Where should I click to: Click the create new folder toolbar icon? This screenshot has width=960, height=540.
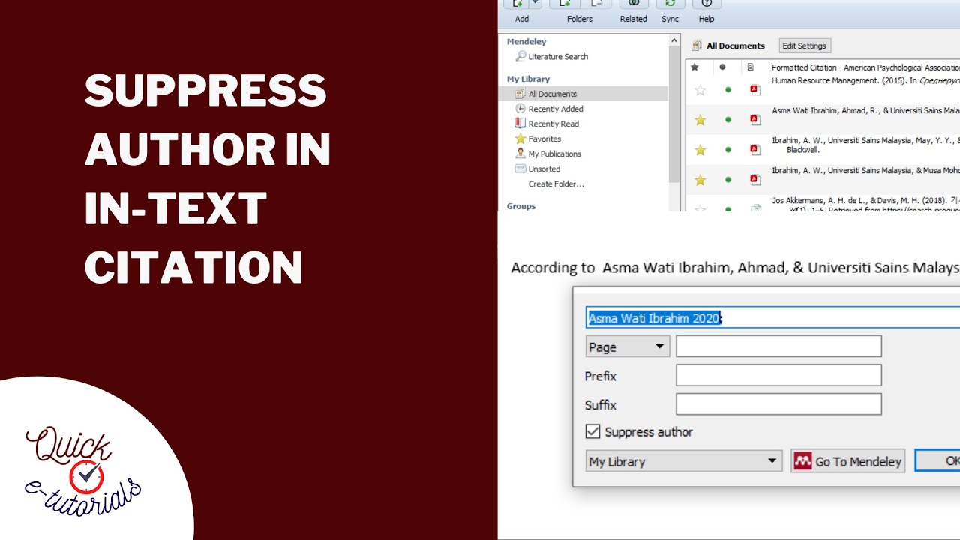(x=565, y=4)
